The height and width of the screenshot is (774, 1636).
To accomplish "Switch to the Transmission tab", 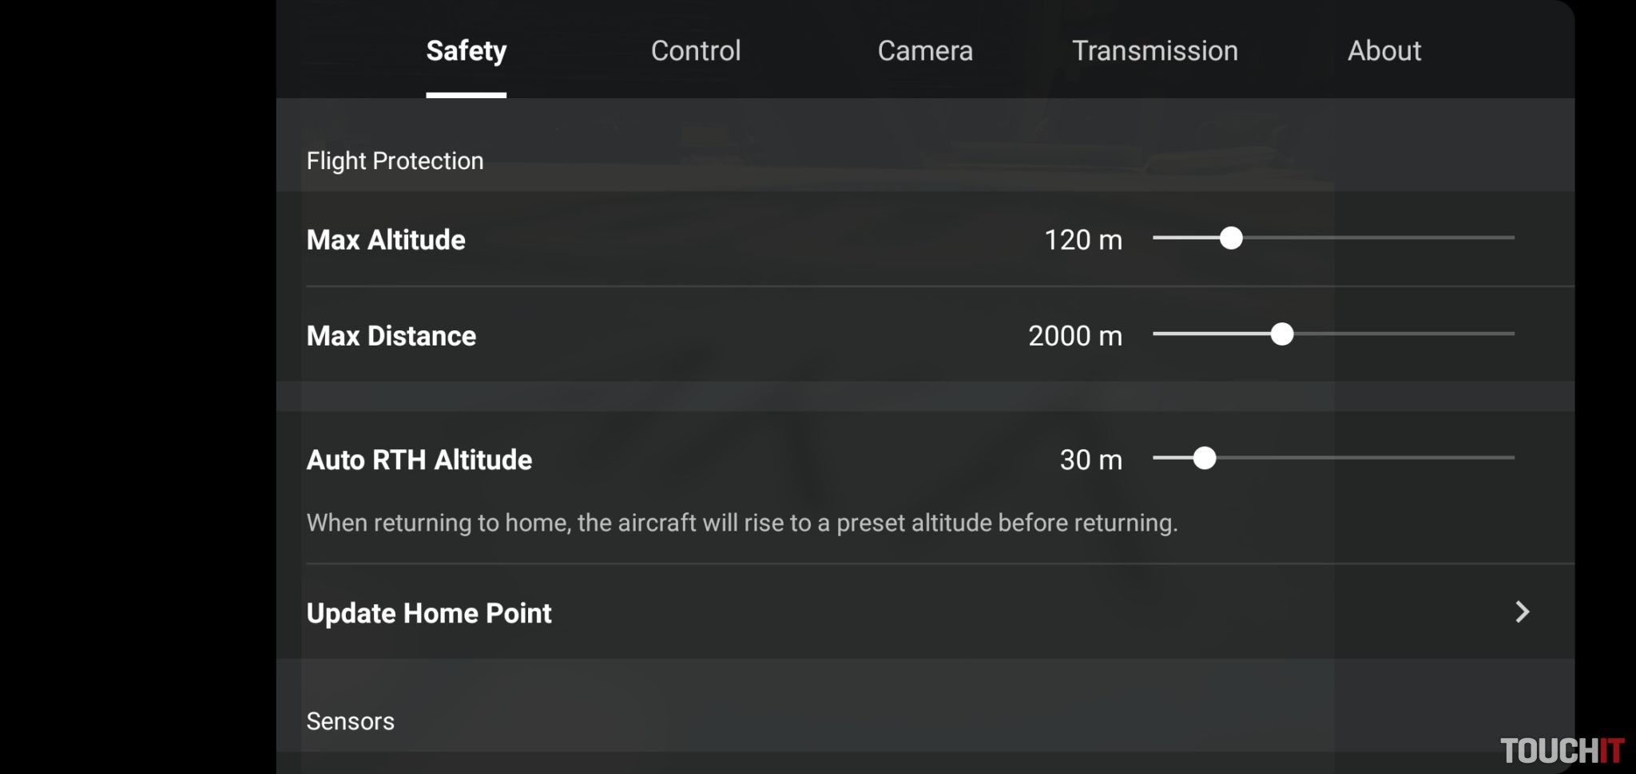I will [x=1154, y=51].
